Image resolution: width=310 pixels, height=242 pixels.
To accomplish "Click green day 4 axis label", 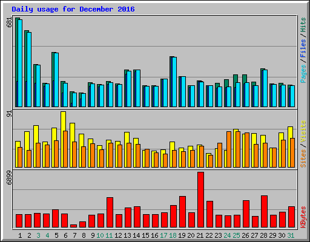I will pos(47,235).
